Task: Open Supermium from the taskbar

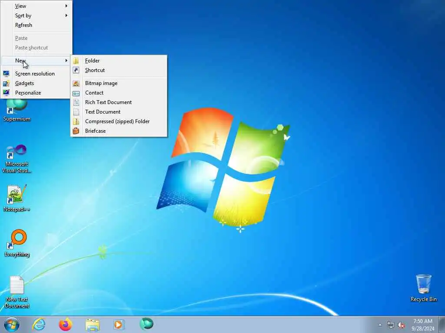Action: [146, 324]
